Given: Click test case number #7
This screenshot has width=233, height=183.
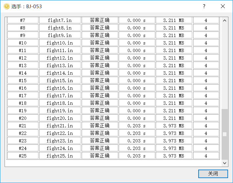Looking at the screenshot, I should pos(23,20).
